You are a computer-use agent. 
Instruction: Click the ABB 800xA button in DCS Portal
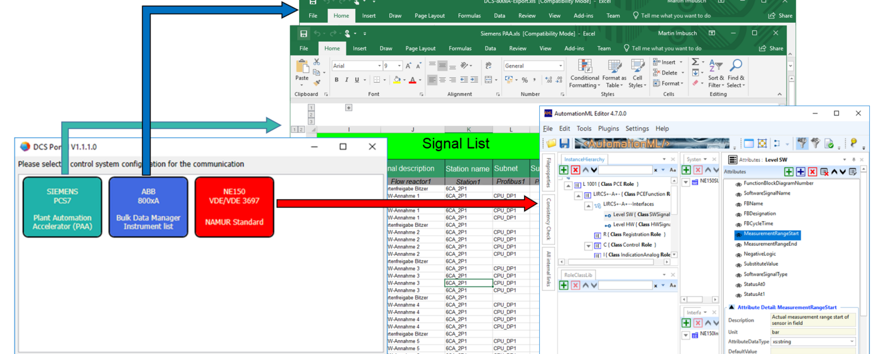click(x=148, y=207)
